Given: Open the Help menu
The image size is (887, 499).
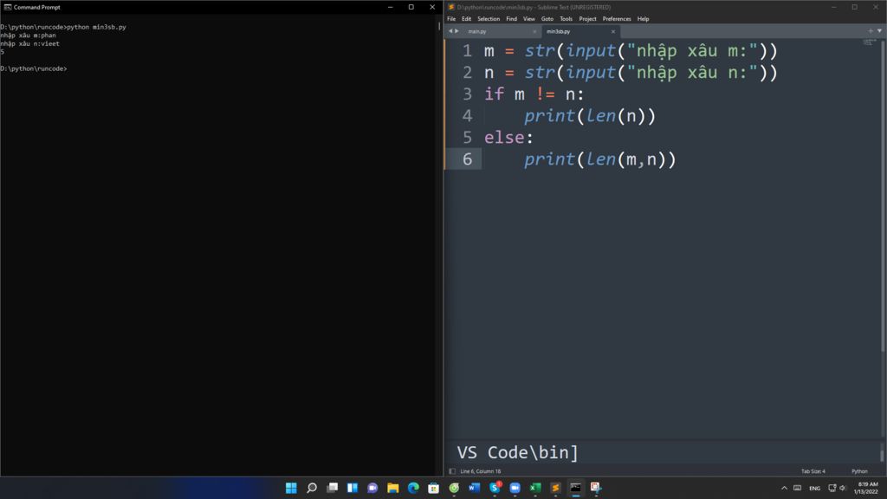Looking at the screenshot, I should point(644,19).
